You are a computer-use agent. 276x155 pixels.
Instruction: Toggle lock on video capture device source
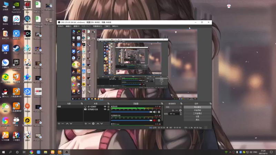[108, 109]
